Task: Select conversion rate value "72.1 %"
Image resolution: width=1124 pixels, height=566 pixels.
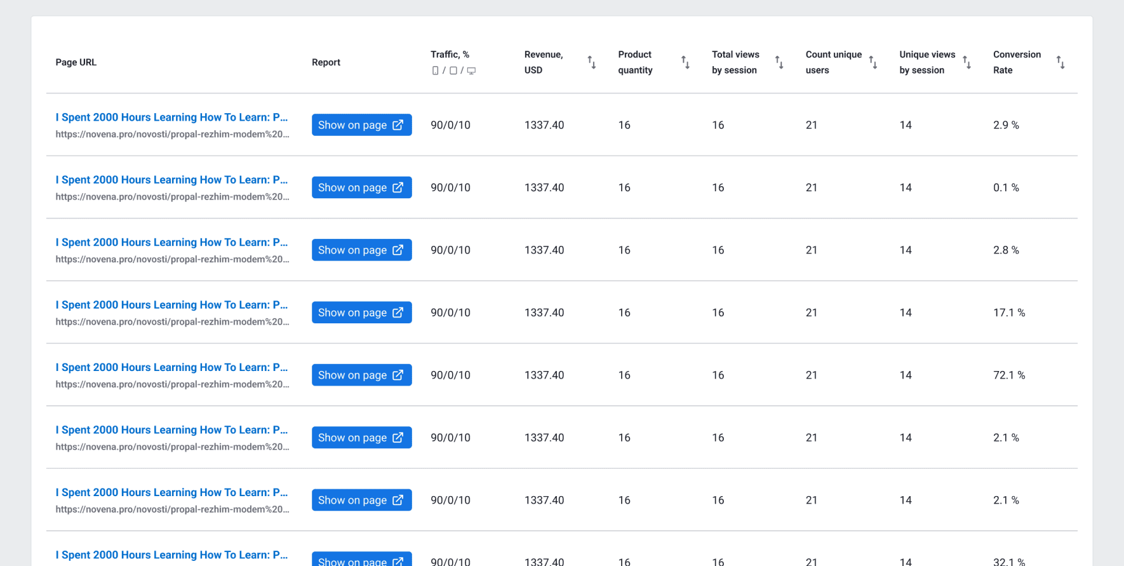Action: (x=1009, y=375)
